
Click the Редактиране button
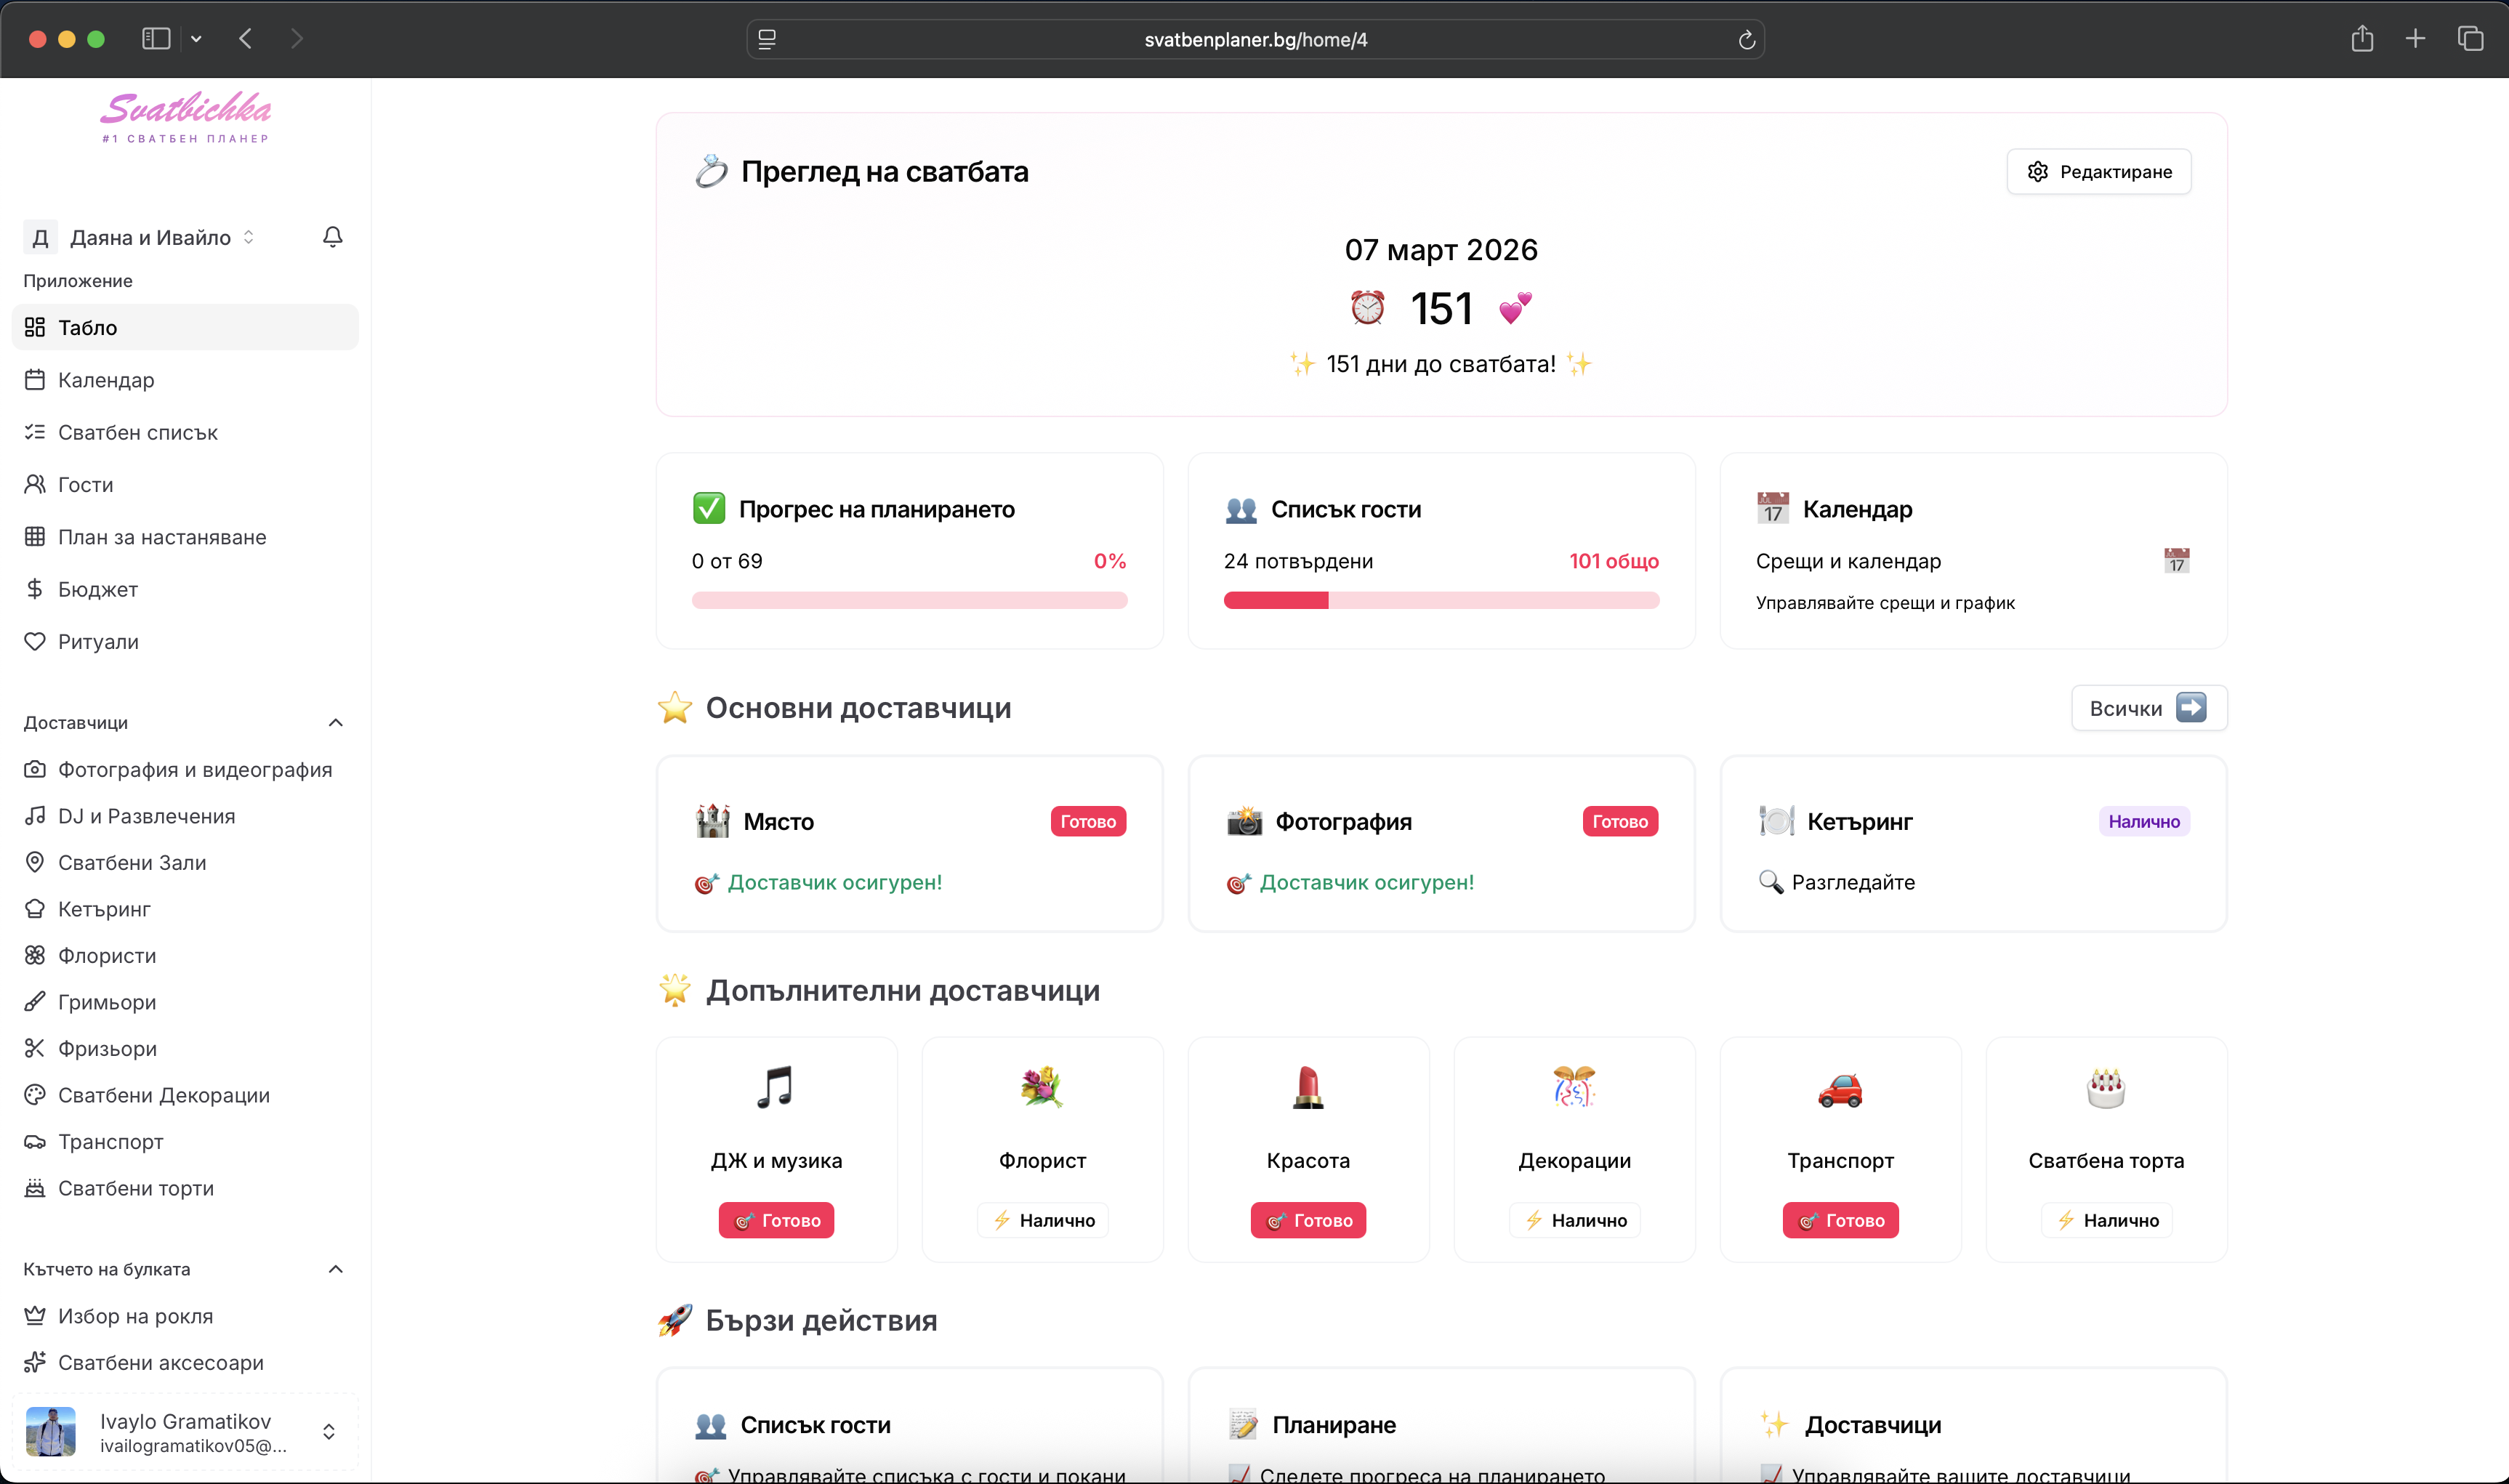tap(2098, 171)
